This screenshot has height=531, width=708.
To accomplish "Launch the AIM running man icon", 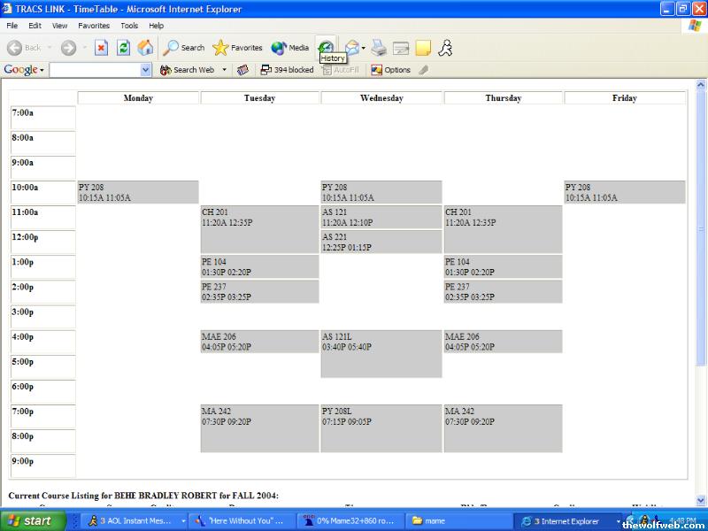I will 445,48.
